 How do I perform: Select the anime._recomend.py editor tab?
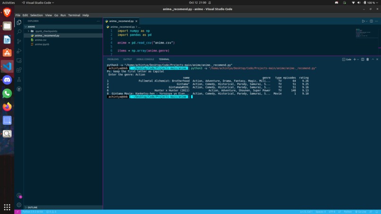click(x=121, y=21)
